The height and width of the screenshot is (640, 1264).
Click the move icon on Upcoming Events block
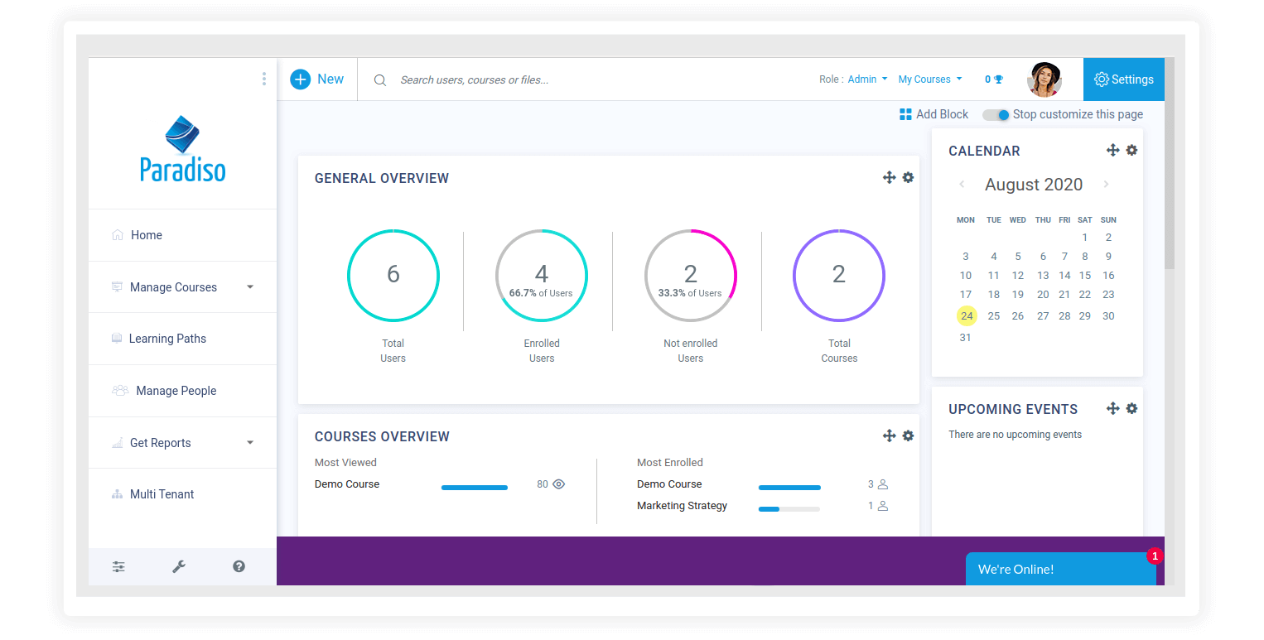[1112, 407]
